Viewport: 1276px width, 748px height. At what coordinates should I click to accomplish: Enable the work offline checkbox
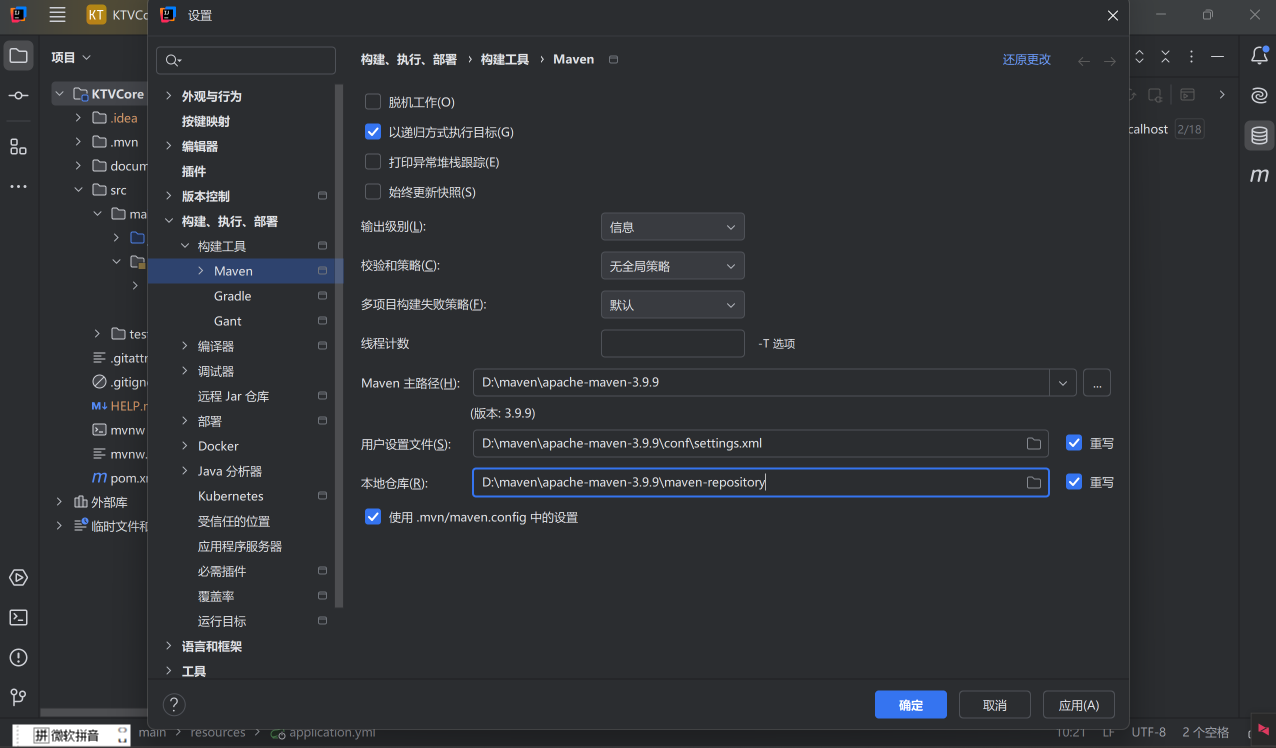[x=372, y=102]
